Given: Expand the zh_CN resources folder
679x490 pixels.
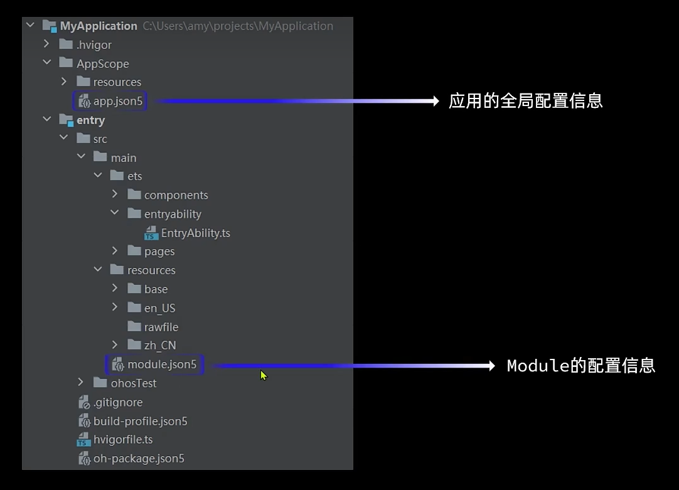Looking at the screenshot, I should [114, 345].
